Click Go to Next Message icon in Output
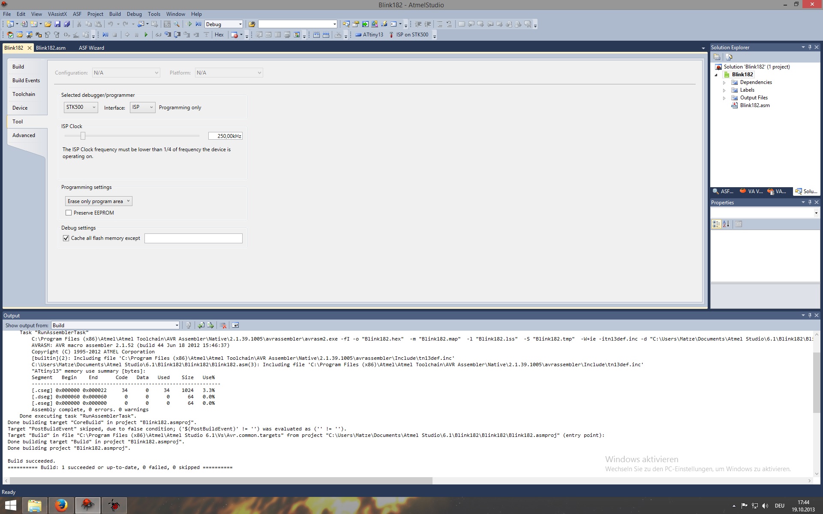 210,325
